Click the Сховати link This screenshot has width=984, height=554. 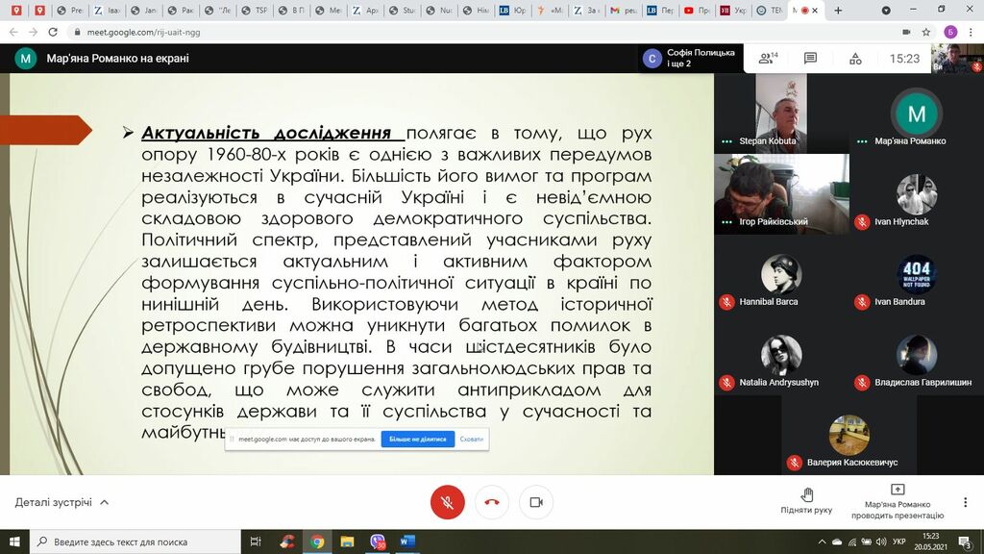(x=472, y=439)
